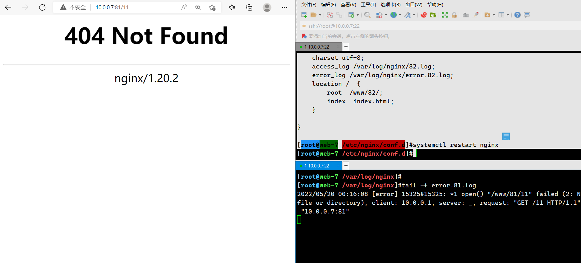The height and width of the screenshot is (263, 581).
Task: Click the Xshell open folder icon
Action: (x=313, y=15)
